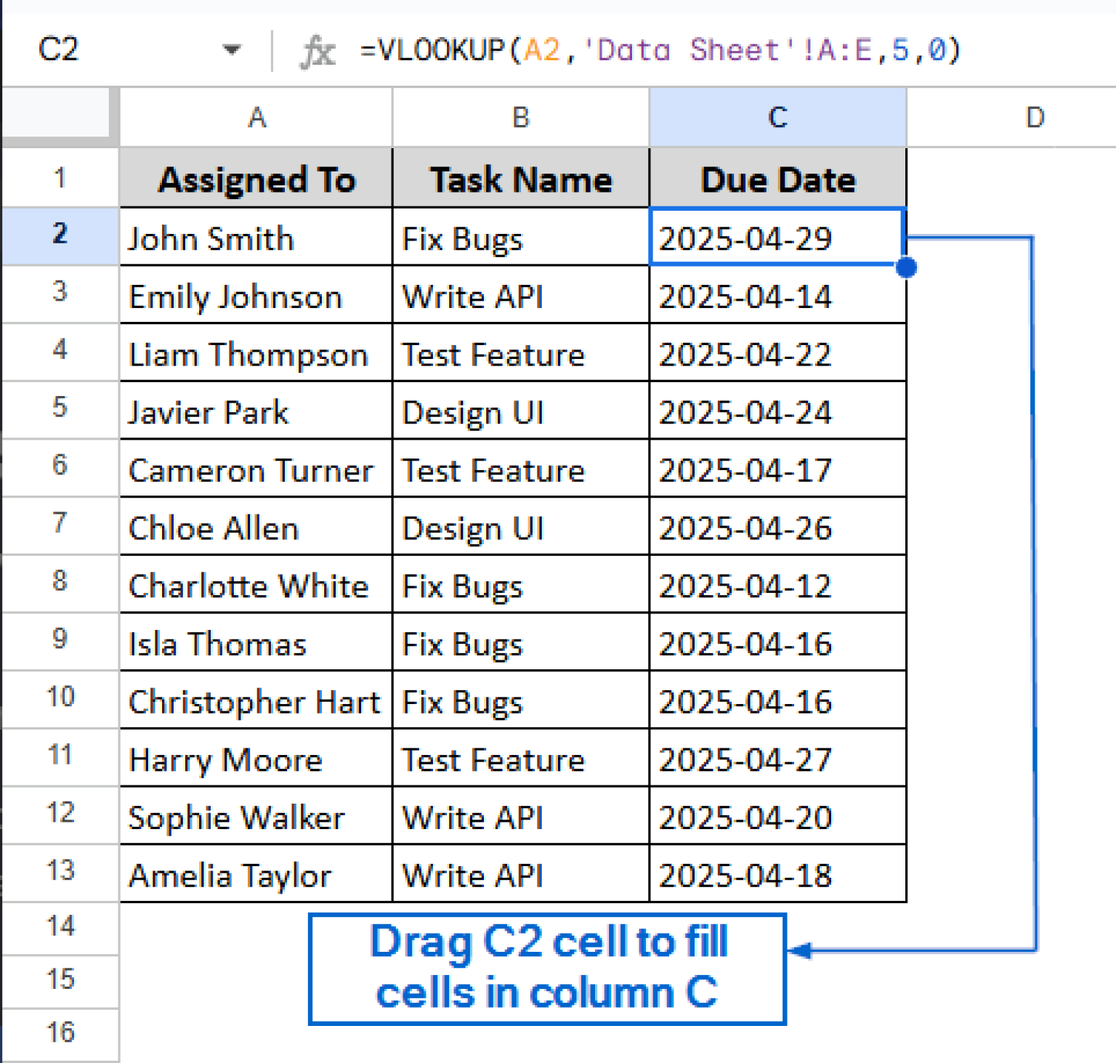Select column C header

point(777,117)
